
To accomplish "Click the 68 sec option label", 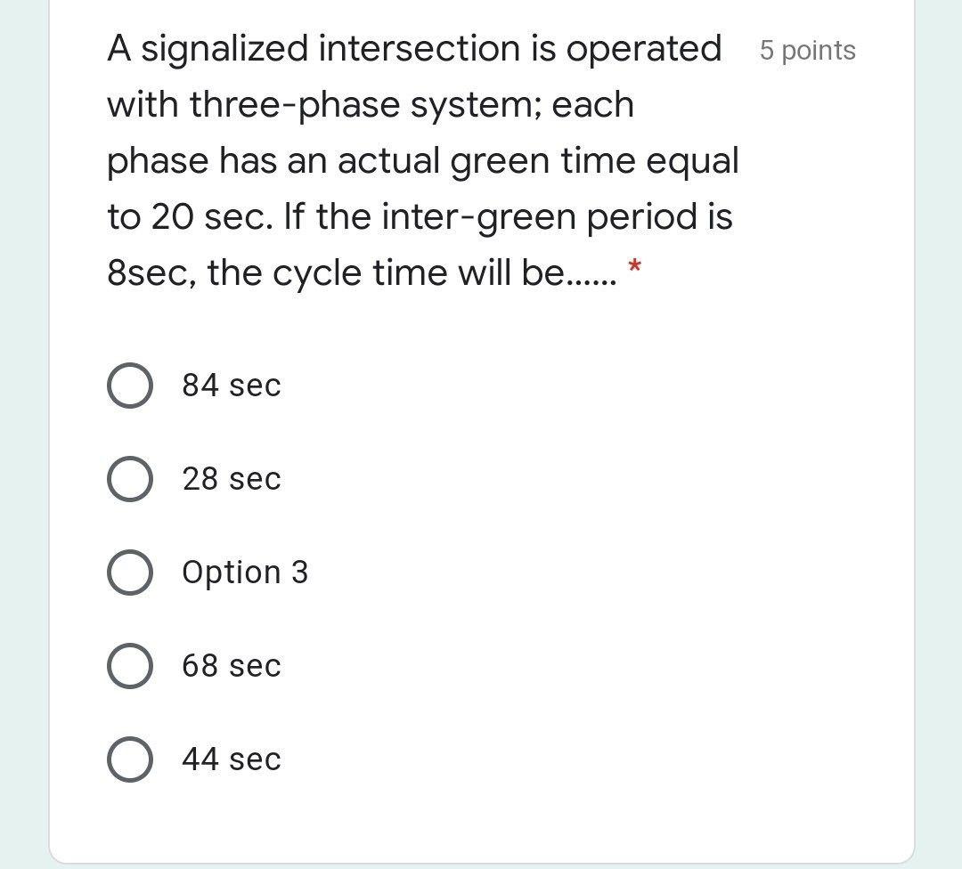I will tap(231, 665).
